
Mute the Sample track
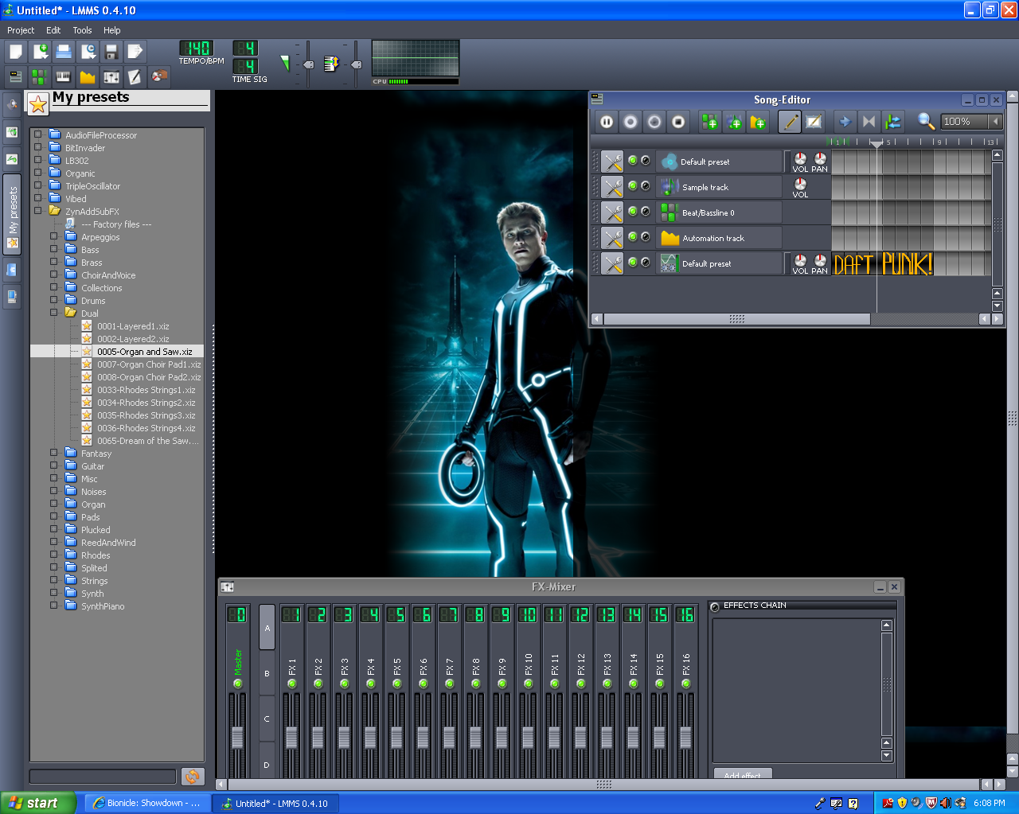coord(633,185)
